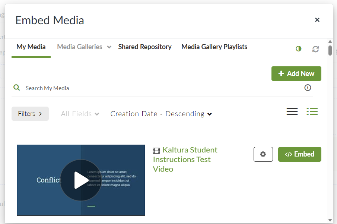Switch to collapsed list view icon
The height and width of the screenshot is (224, 337).
click(292, 111)
